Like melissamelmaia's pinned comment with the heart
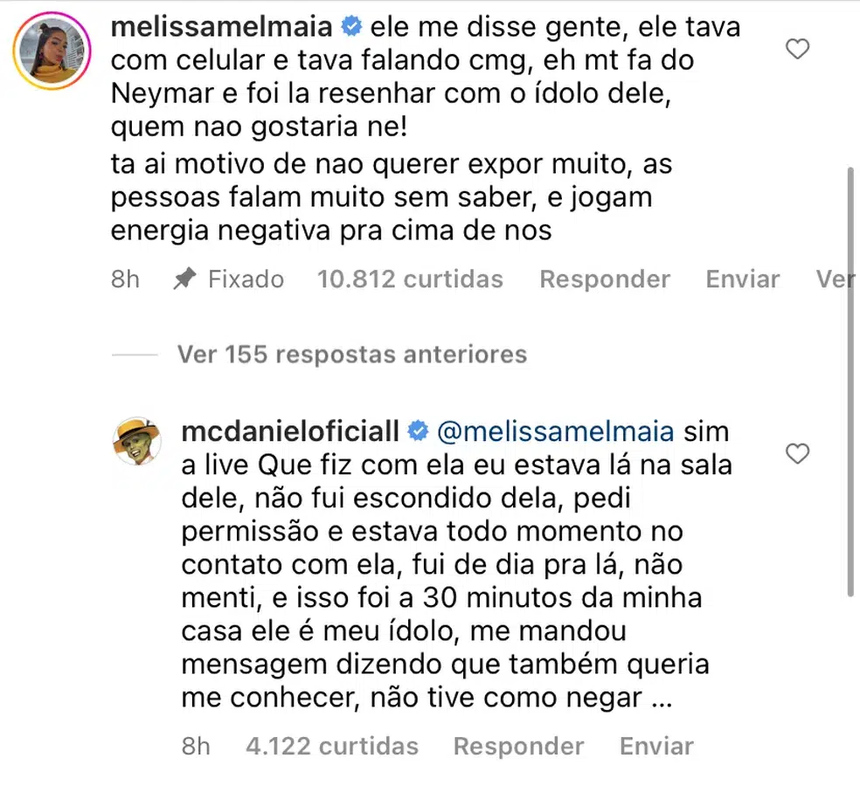The image size is (860, 792). [798, 51]
